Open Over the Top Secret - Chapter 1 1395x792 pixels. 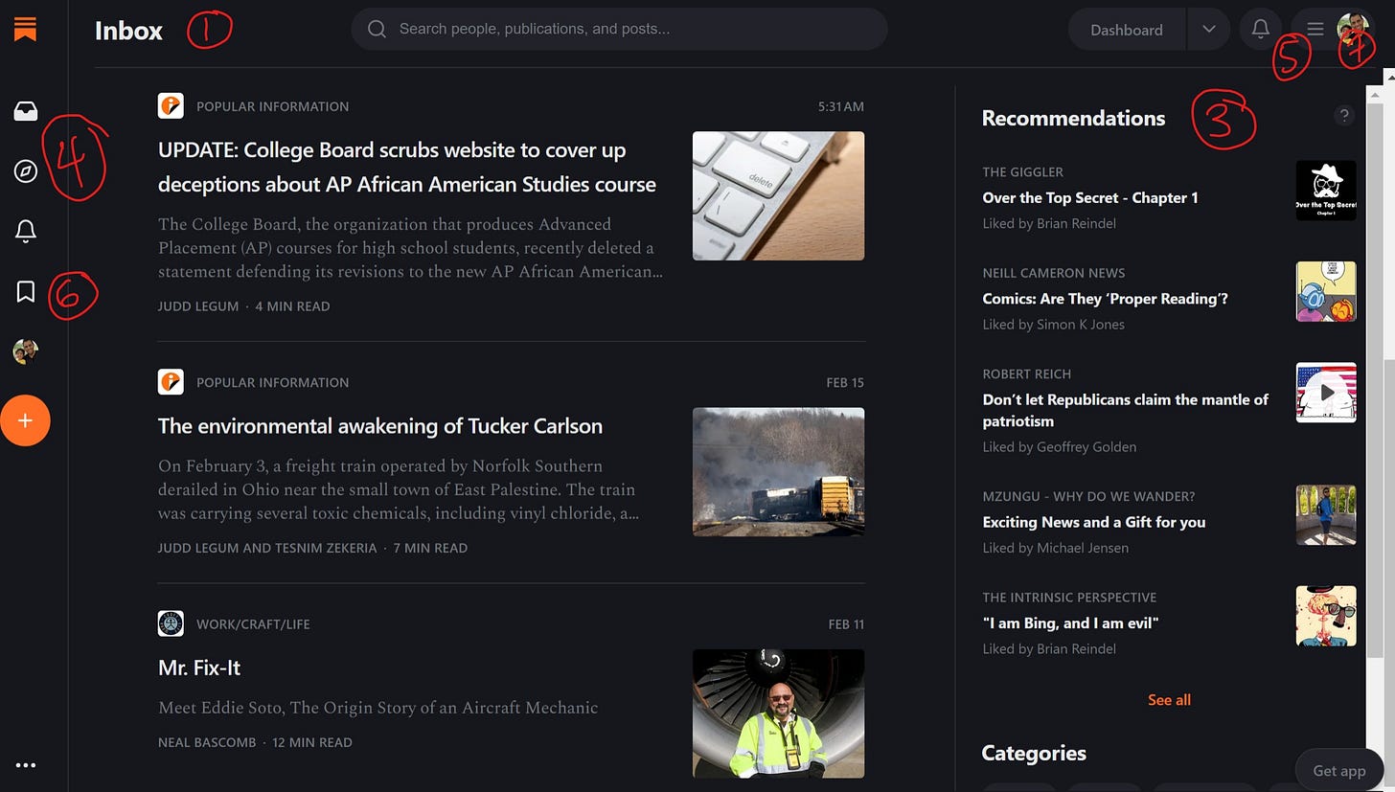tap(1090, 197)
